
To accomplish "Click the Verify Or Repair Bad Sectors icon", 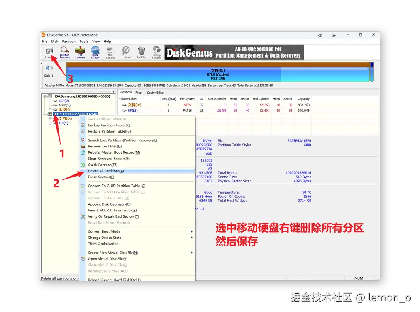I will tap(83, 216).
